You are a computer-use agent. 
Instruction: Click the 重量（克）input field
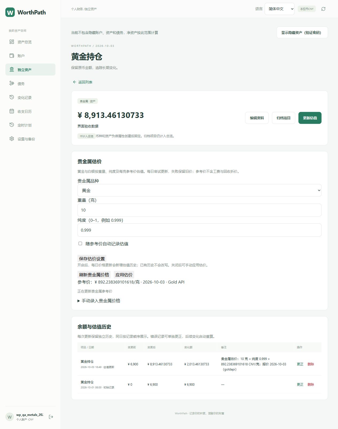[x=199, y=210]
